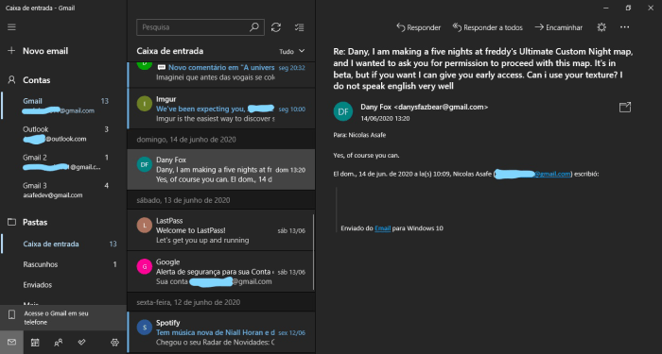The width and height of the screenshot is (662, 354).
Task: Collapse the hamburger navigation menu
Action: (x=11, y=27)
